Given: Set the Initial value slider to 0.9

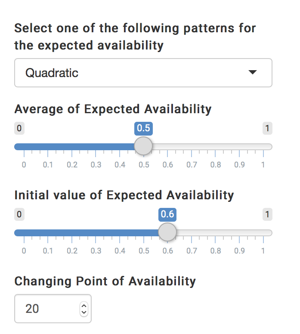Looking at the screenshot, I should tap(239, 233).
